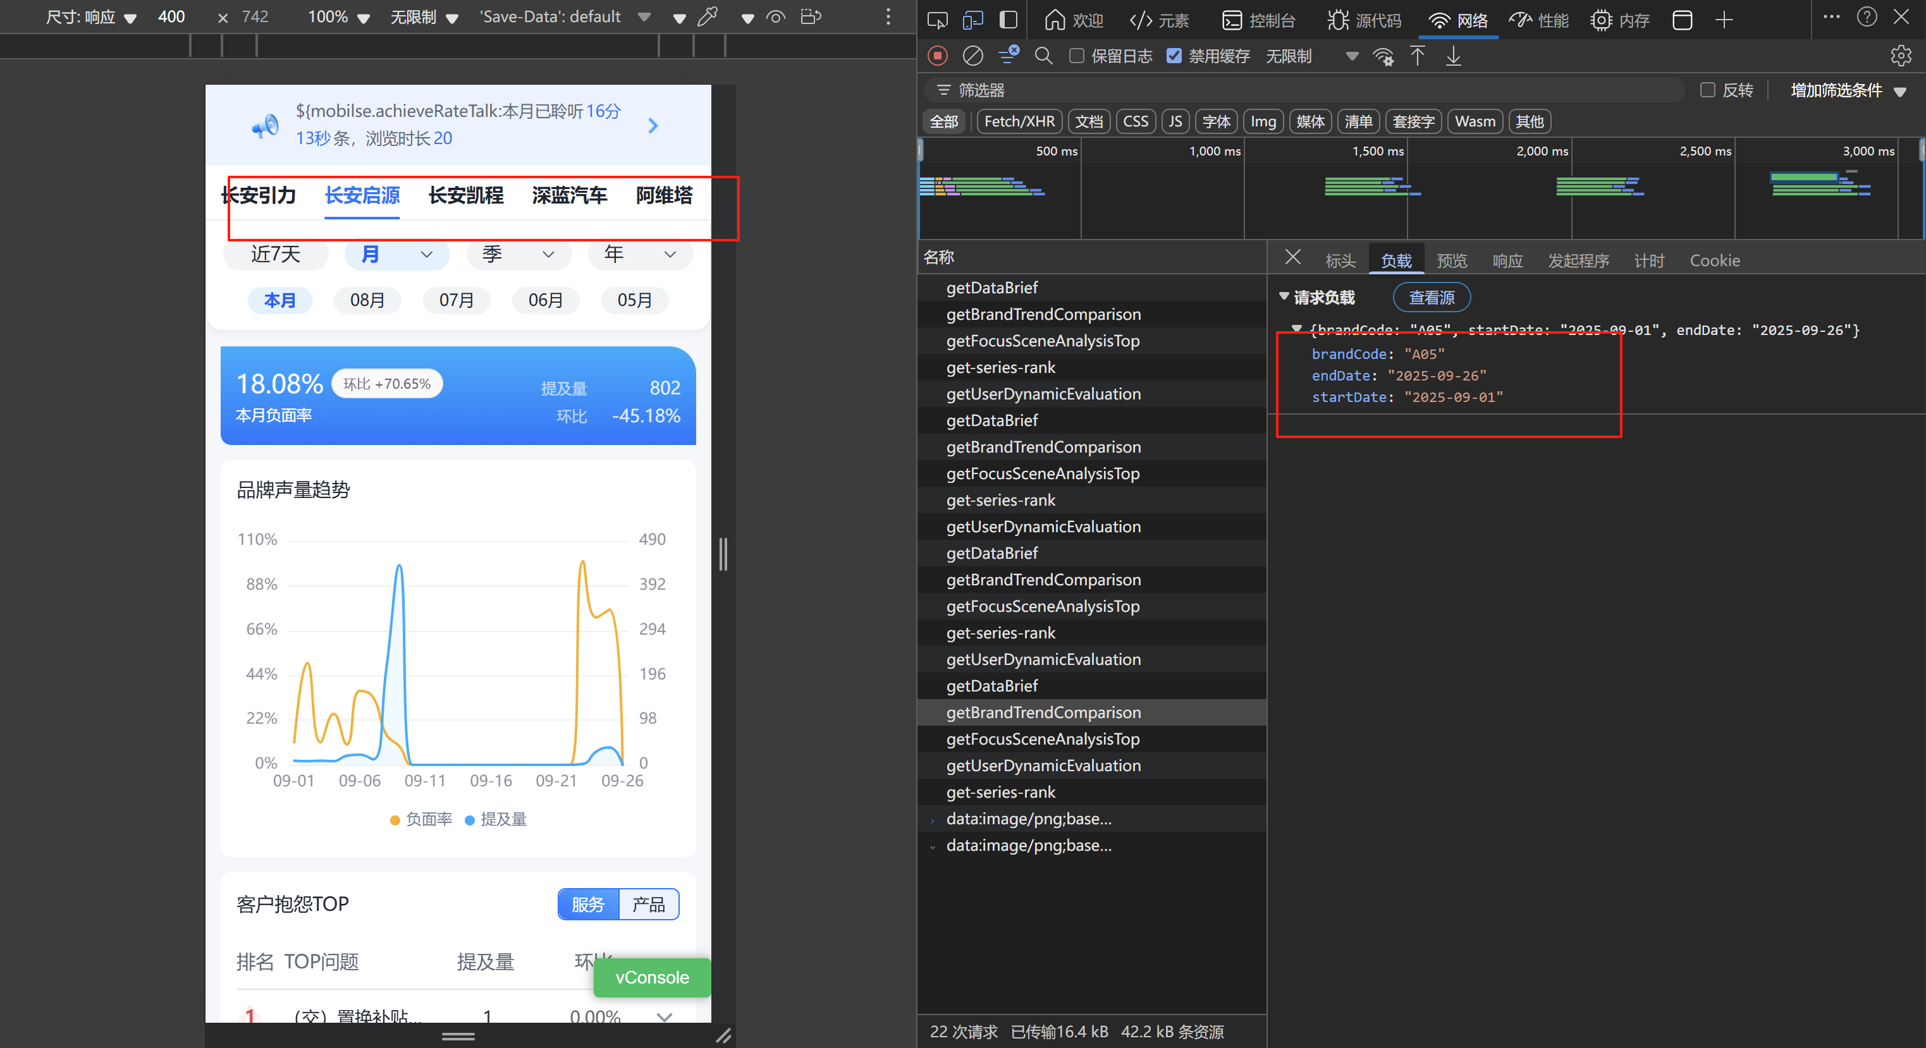Uncheck the 禁用缓存 checkbox
Screen dimensions: 1926x1048
click(x=1174, y=56)
